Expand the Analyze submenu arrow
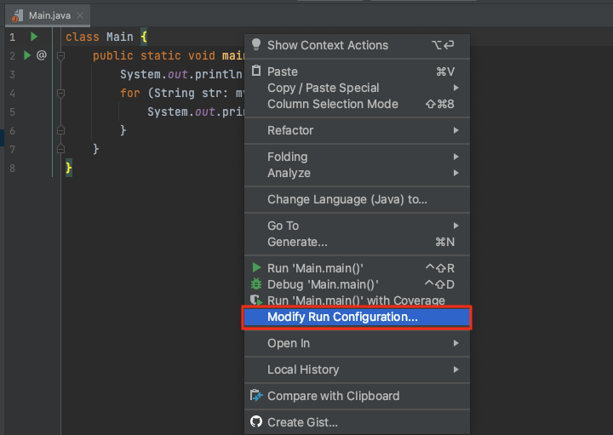The height and width of the screenshot is (435, 613). [455, 173]
